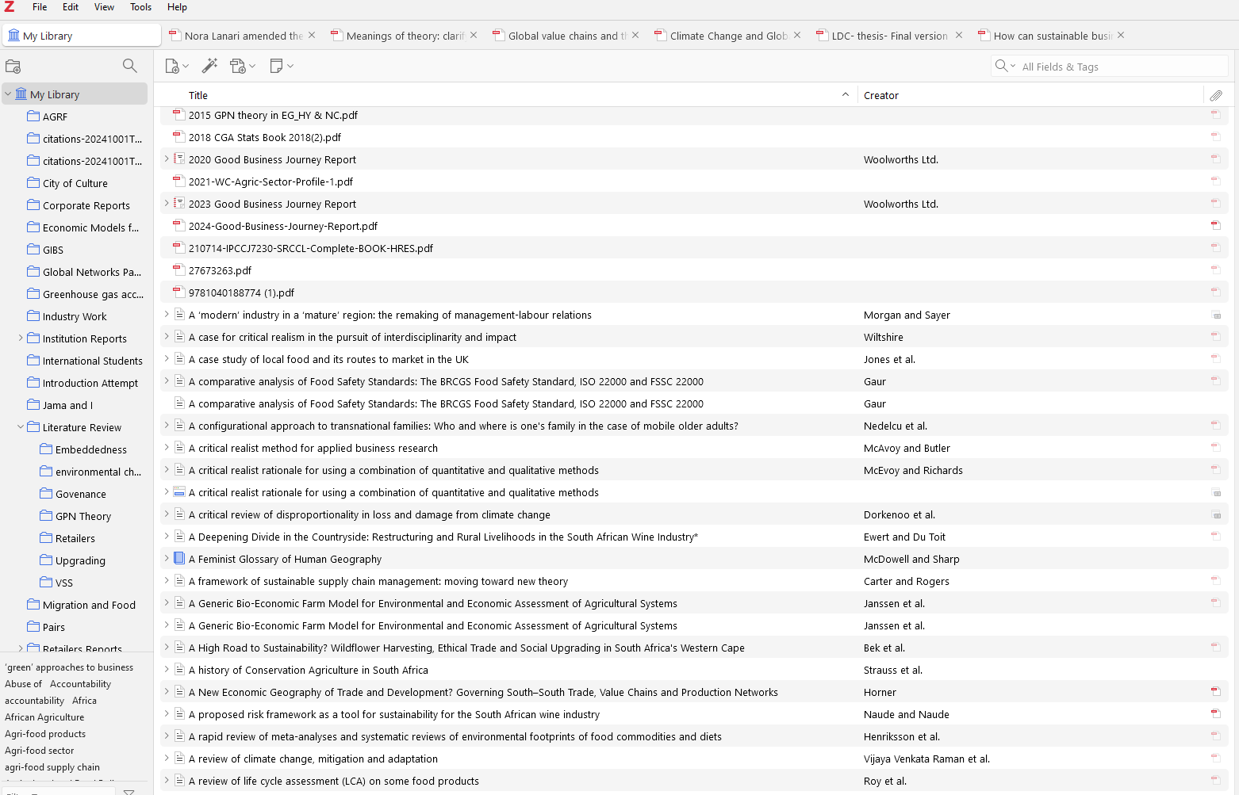
Task: Filter by tag African Agriculture
Action: coord(44,717)
